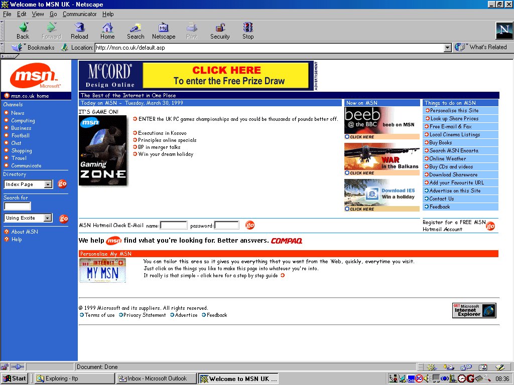Click go button for Hotmail login
Screen dimensions: 514x385
tap(250, 225)
